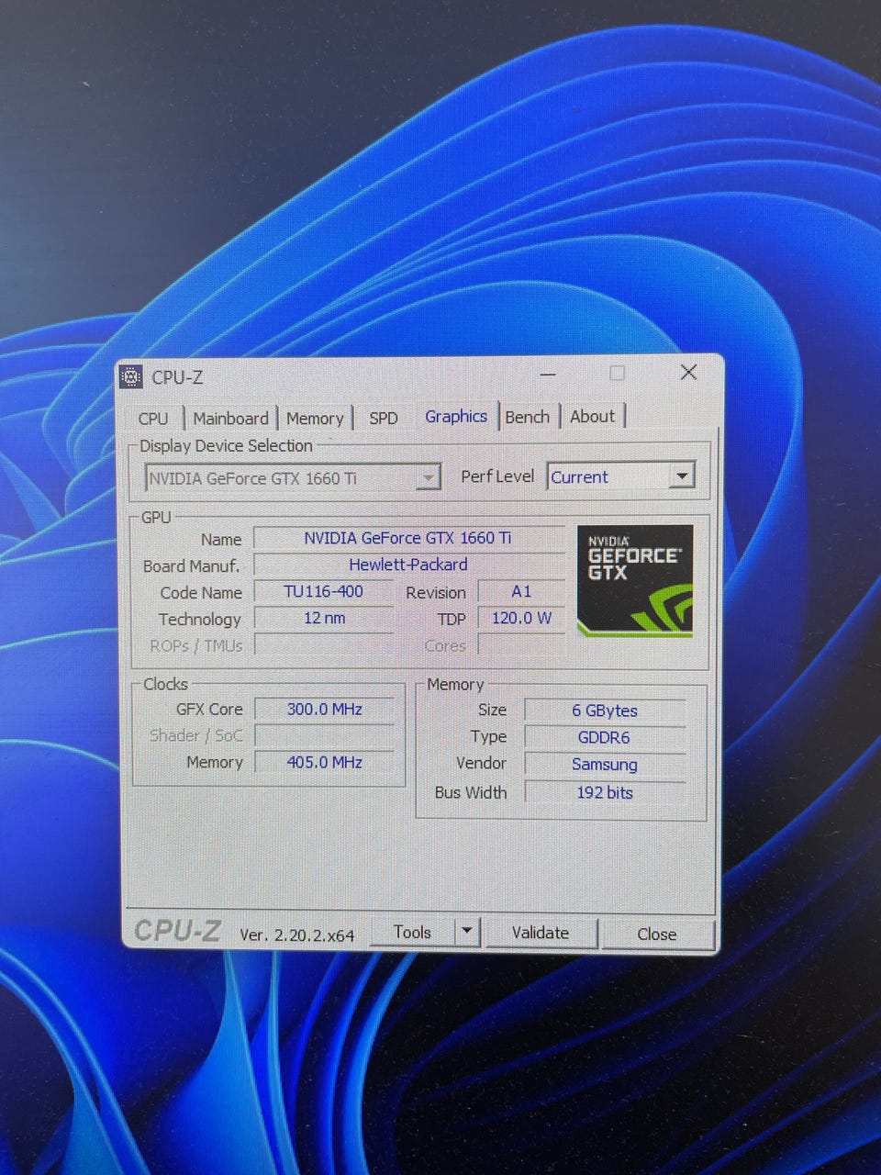Minimize the CPU-Z window
The width and height of the screenshot is (881, 1175).
pos(548,375)
